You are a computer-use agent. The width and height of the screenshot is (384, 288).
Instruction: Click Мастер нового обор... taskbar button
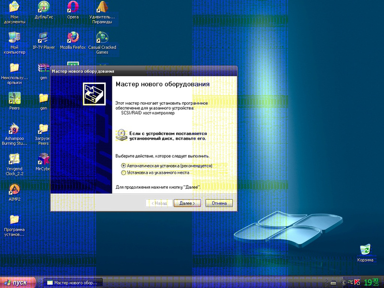point(73,283)
